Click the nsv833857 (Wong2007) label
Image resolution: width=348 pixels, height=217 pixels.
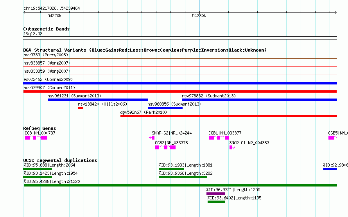click(x=47, y=63)
